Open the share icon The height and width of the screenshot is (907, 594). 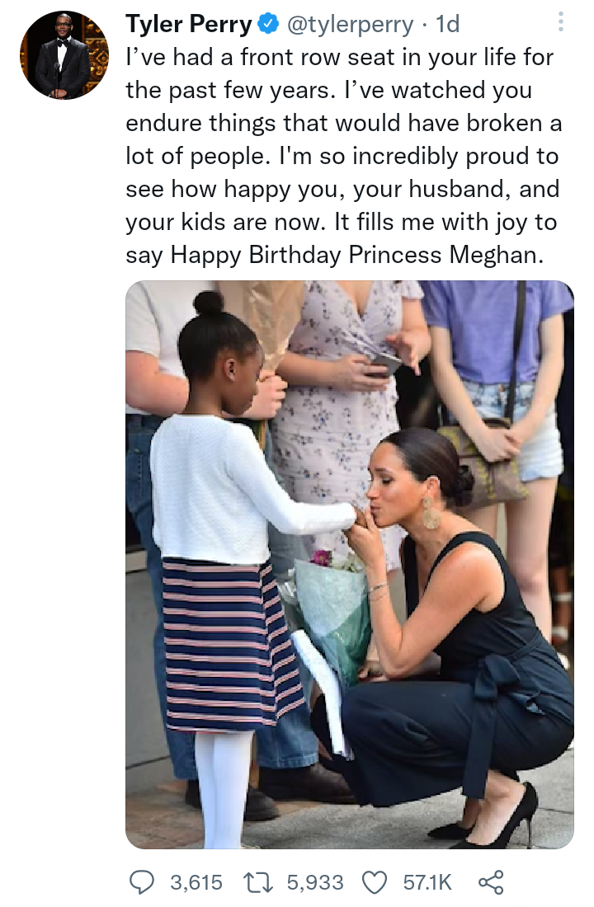(x=491, y=882)
